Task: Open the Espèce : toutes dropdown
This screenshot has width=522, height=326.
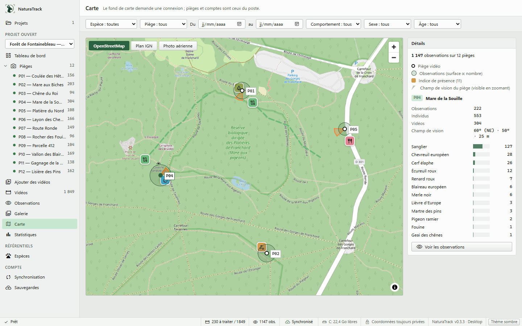Action: tap(111, 24)
